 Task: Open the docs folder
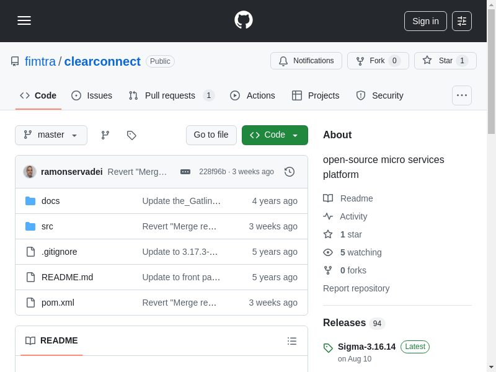point(51,201)
